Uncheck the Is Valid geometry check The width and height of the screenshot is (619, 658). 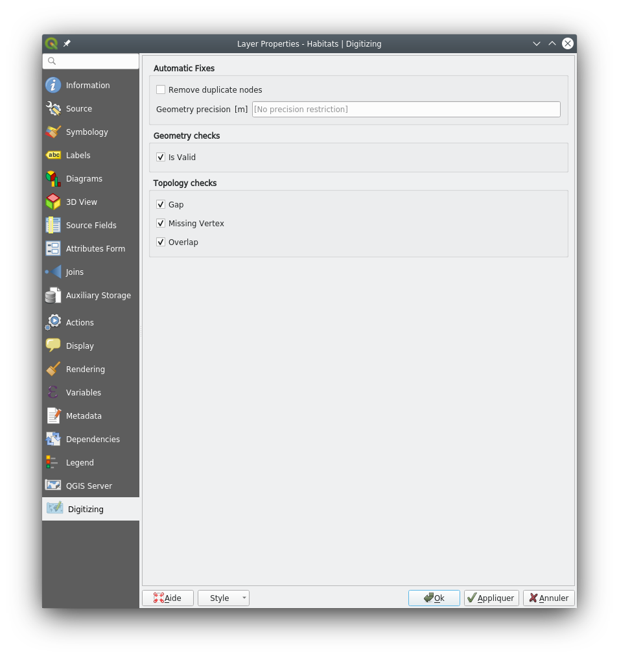[x=161, y=157]
